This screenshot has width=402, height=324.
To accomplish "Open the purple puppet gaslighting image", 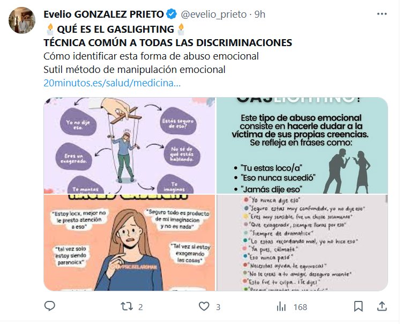I will pos(129,145).
